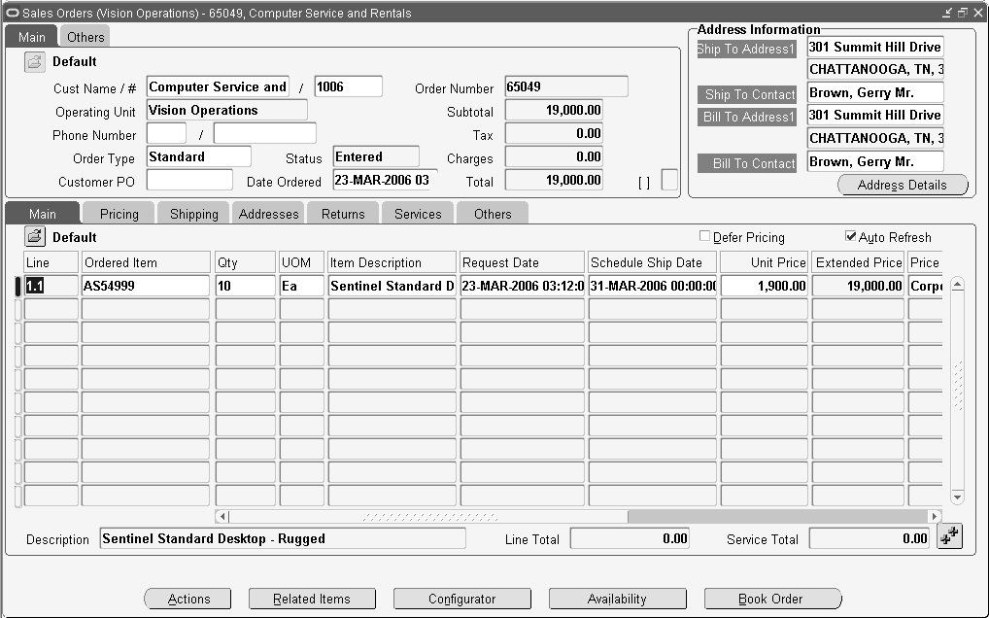The height and width of the screenshot is (618, 989).
Task: Open the Pricing lines tab
Action: 119,213
